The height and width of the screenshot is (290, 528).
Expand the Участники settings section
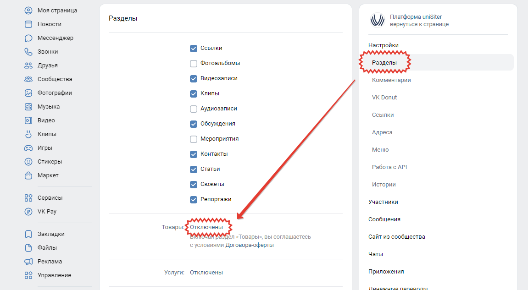point(383,202)
